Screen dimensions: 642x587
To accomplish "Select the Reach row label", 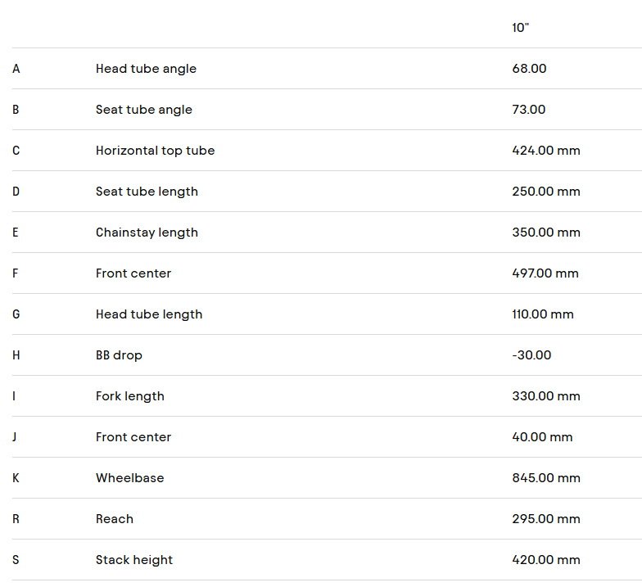I will coord(114,519).
